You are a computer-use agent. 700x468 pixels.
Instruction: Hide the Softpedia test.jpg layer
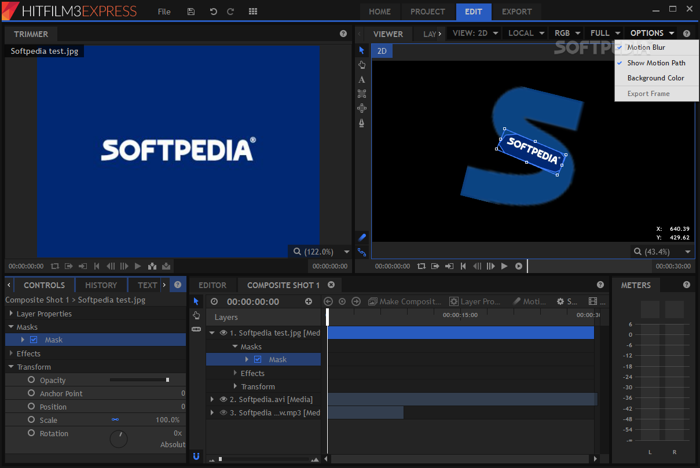click(223, 333)
